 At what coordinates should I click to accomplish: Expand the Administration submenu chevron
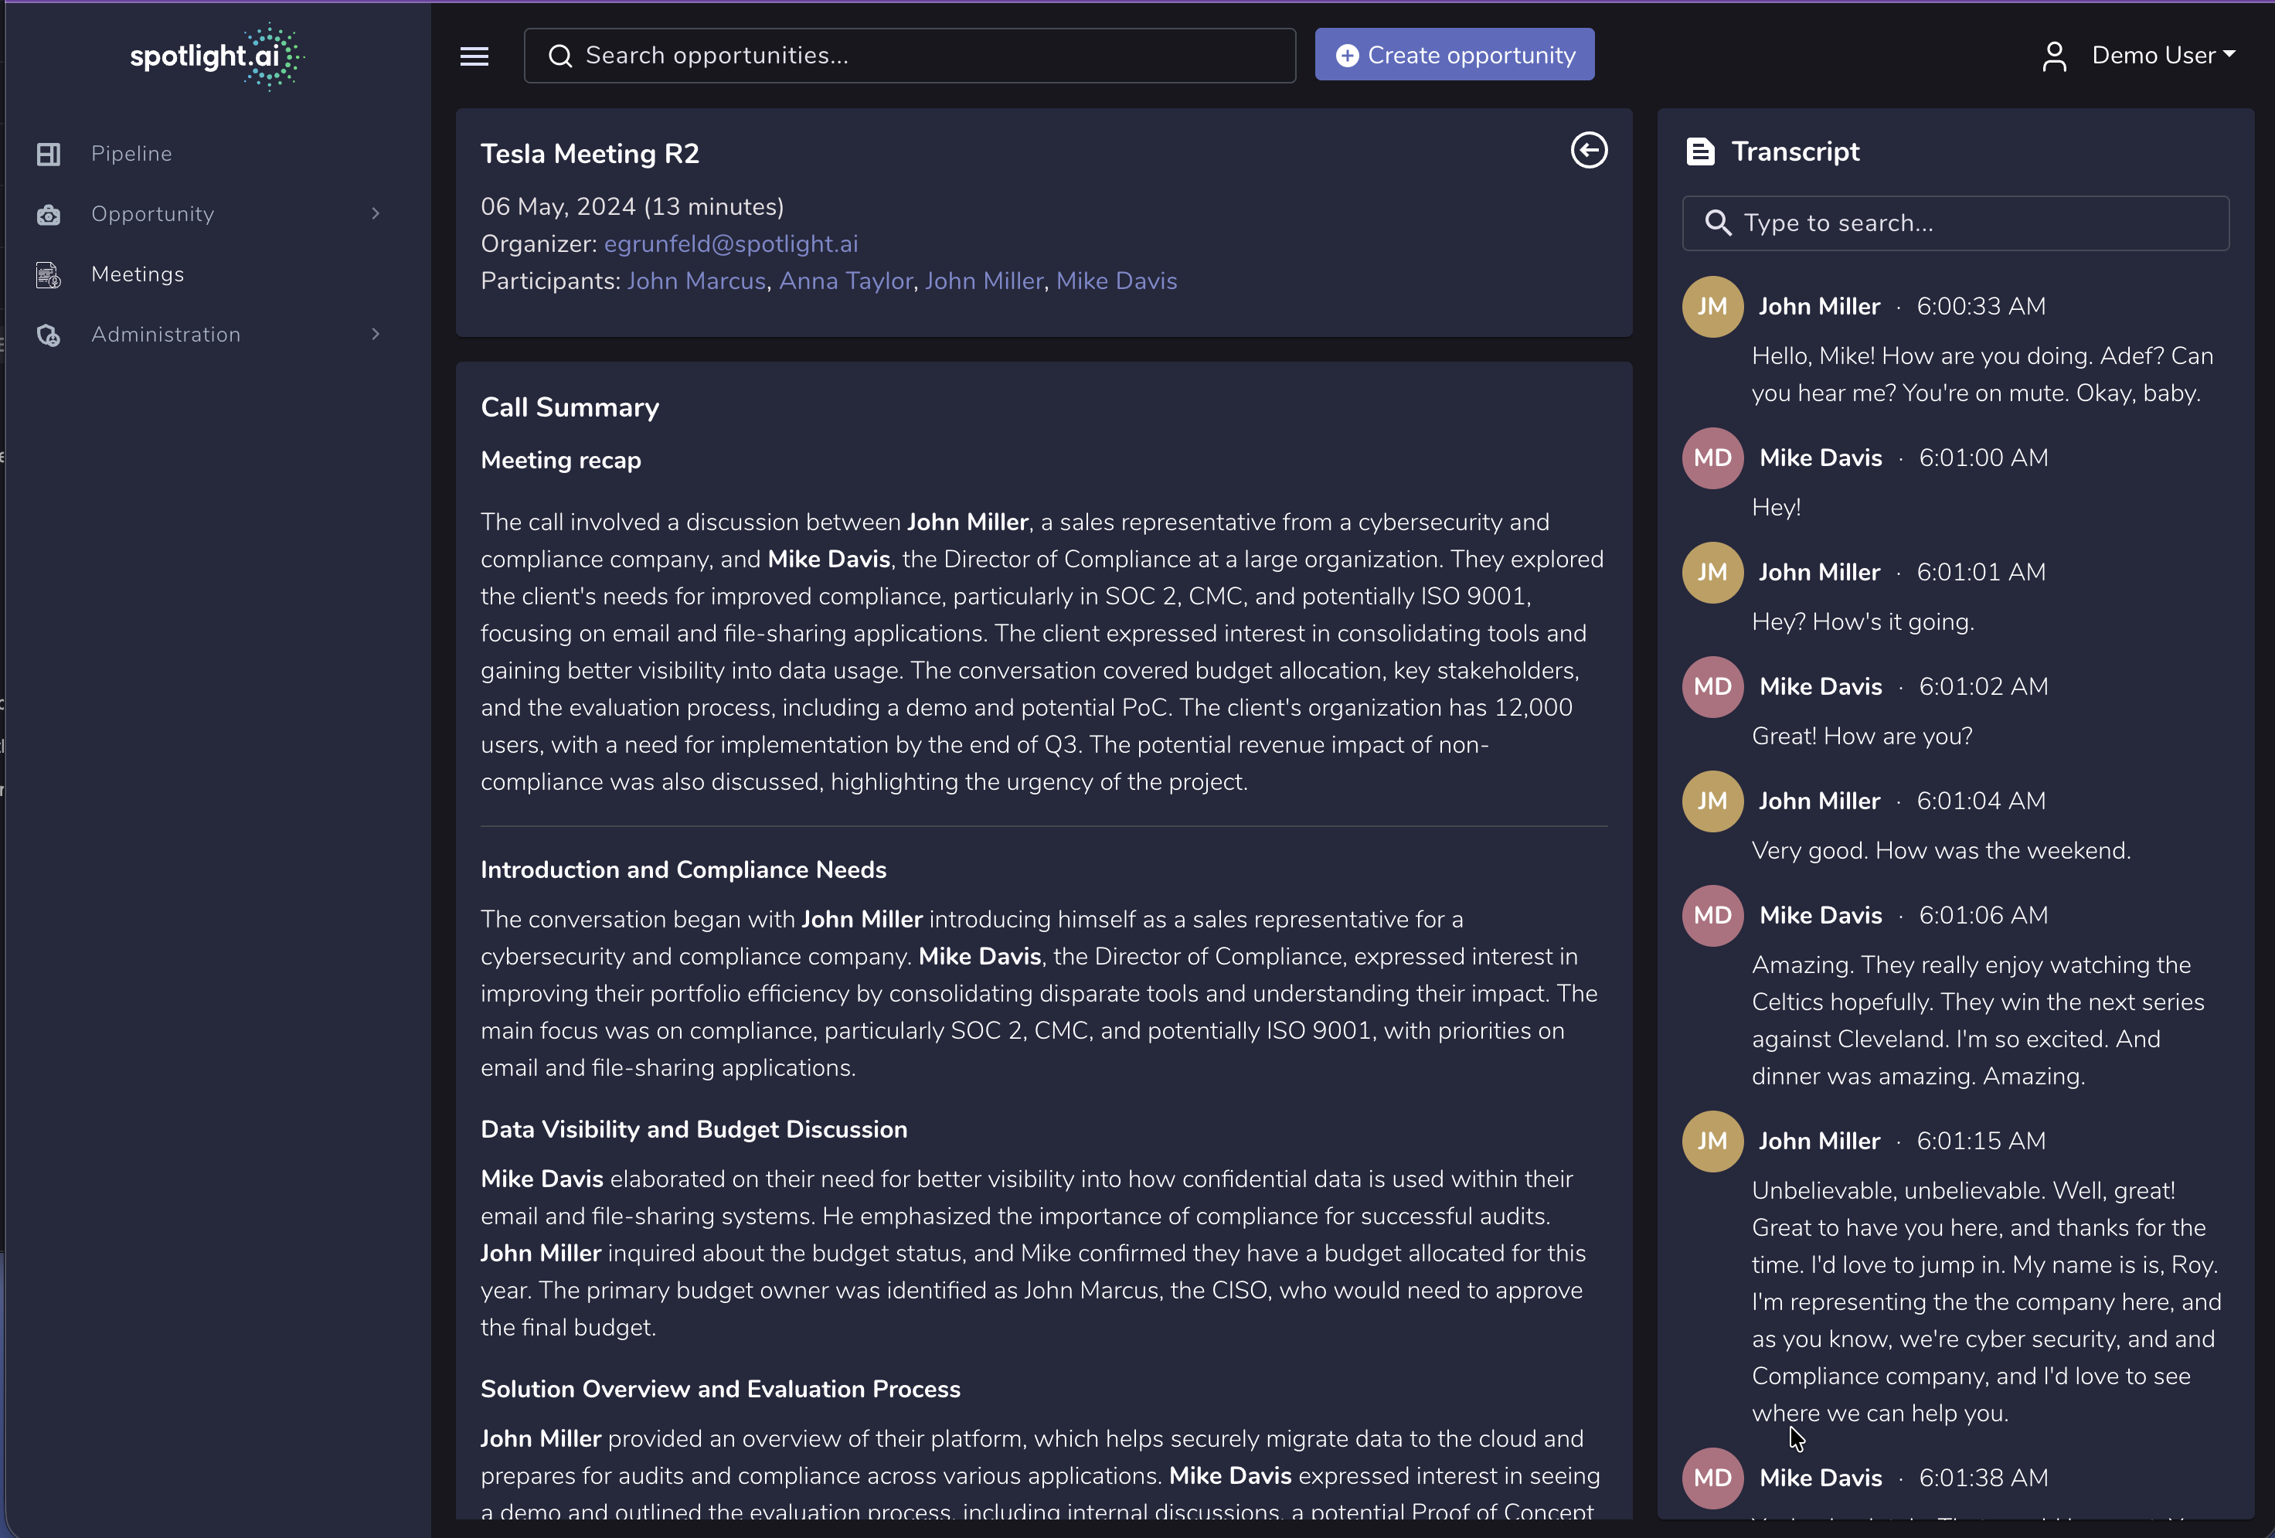point(375,335)
